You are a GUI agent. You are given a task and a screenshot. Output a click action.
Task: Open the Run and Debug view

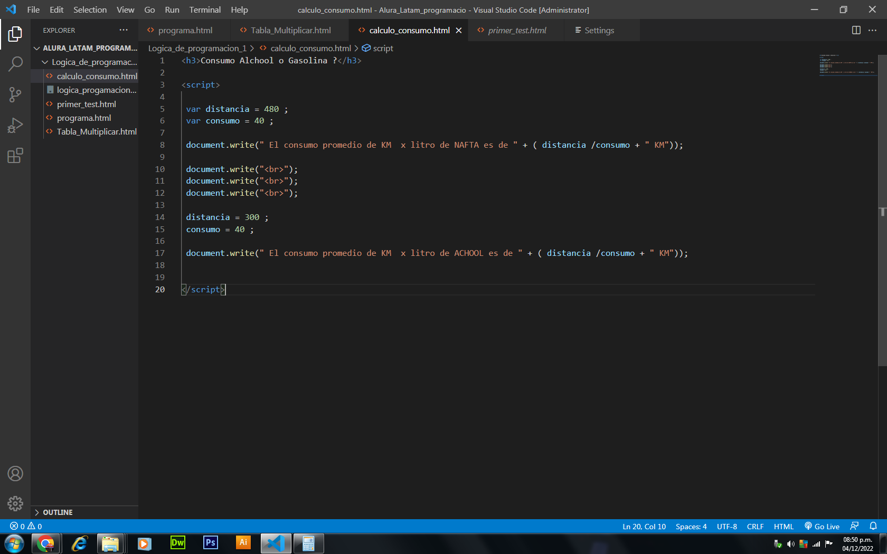[15, 126]
